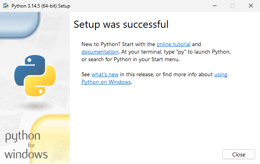This screenshot has width=260, height=164.
Task: Click the "using" link at line end
Action: 221,75
